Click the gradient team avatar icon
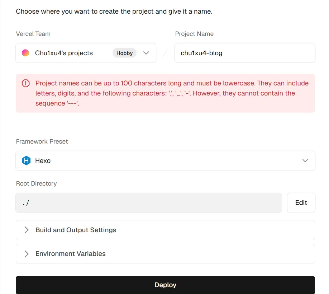329x294 pixels. pos(25,53)
